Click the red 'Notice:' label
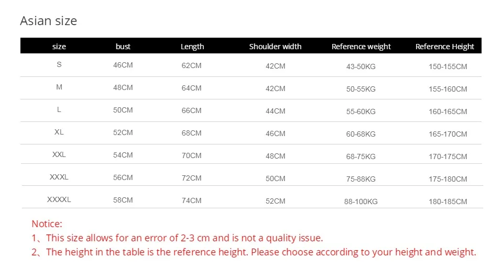 47,224
